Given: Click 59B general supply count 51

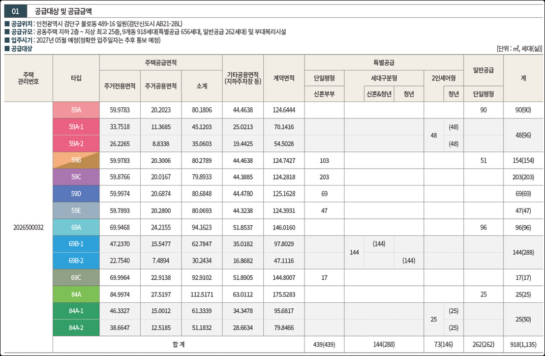Looking at the screenshot, I should [x=483, y=160].
